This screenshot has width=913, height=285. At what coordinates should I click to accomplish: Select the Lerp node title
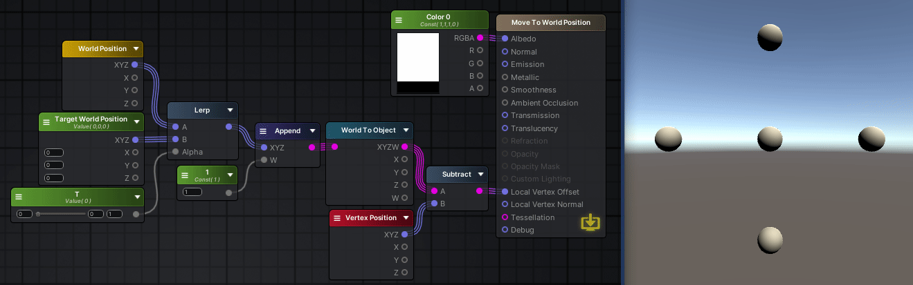(x=203, y=110)
